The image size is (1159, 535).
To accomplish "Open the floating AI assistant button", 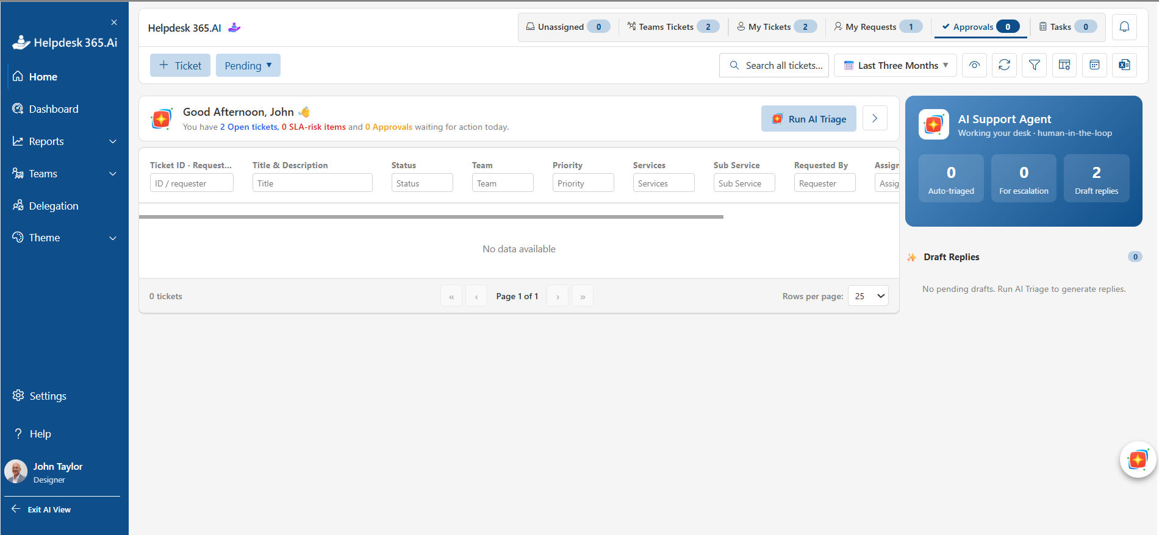I will [1138, 459].
